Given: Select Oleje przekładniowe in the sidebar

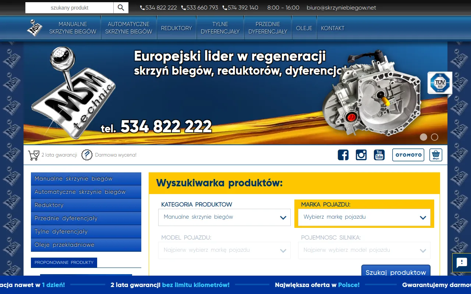Looking at the screenshot, I should tap(86, 245).
